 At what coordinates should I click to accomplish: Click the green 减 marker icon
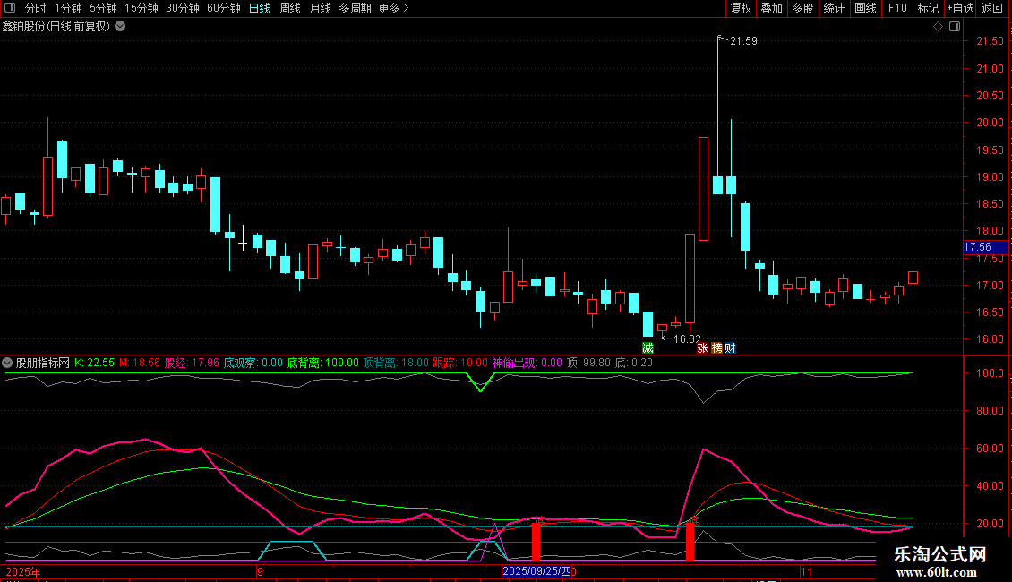coord(648,347)
